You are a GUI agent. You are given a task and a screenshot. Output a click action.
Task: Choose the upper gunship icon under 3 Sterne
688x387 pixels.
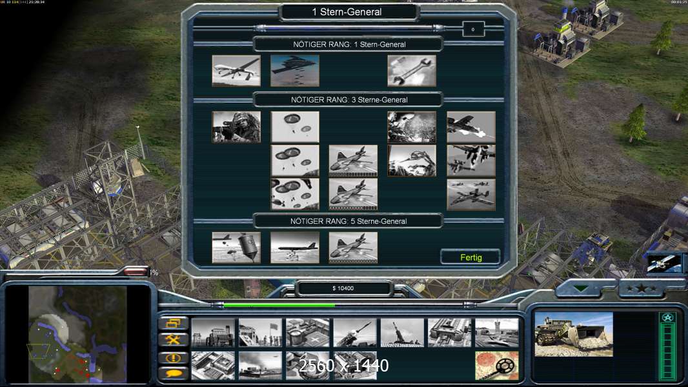pos(353,161)
